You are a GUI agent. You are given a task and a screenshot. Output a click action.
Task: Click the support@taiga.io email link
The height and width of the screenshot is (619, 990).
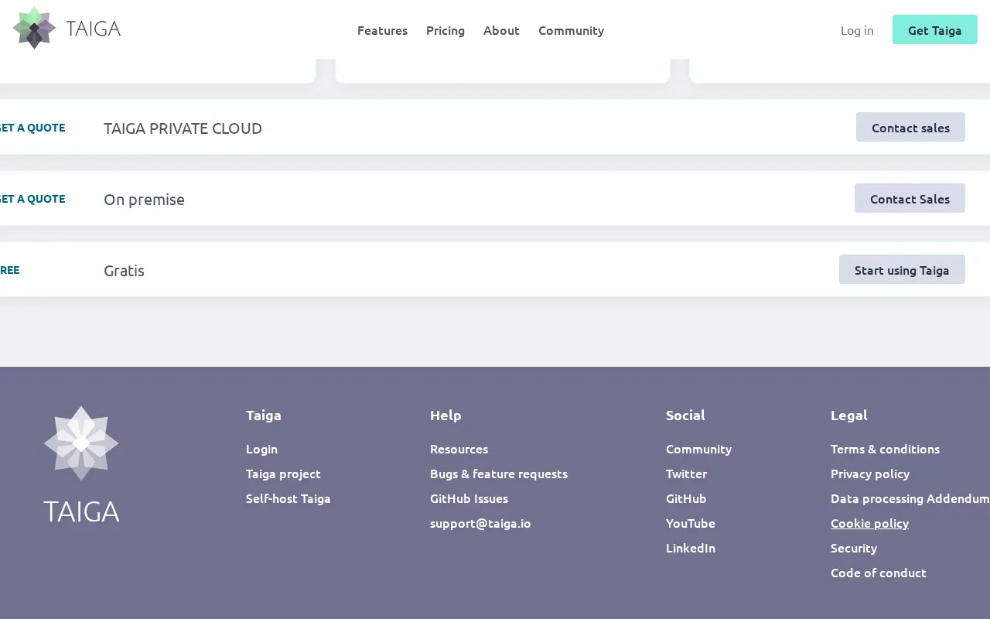pos(480,523)
